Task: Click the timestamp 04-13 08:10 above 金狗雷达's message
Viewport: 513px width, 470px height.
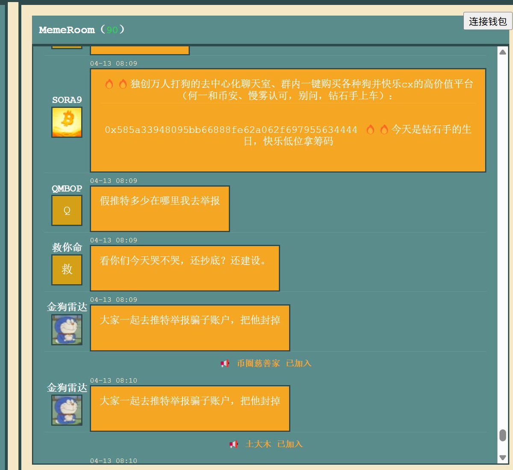Action: point(114,381)
